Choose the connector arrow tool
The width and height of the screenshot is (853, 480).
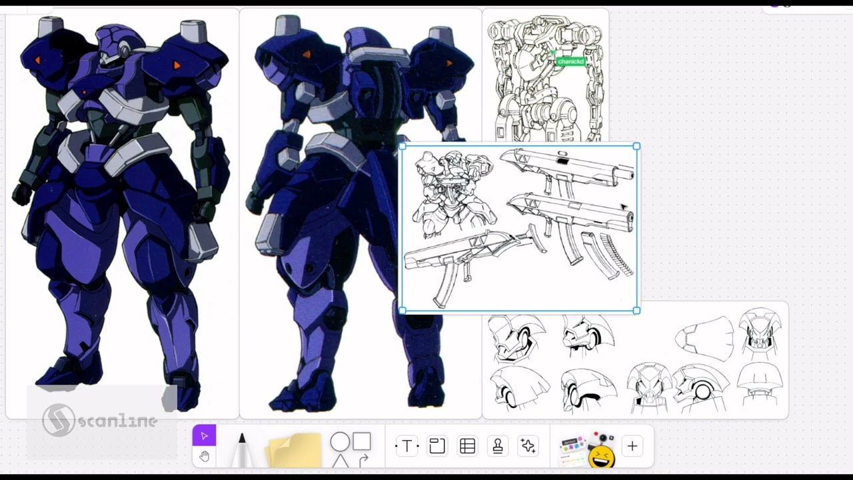coord(363,460)
